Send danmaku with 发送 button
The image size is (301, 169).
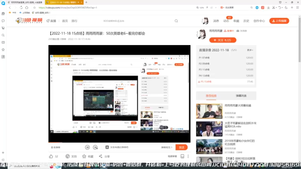click(181, 147)
